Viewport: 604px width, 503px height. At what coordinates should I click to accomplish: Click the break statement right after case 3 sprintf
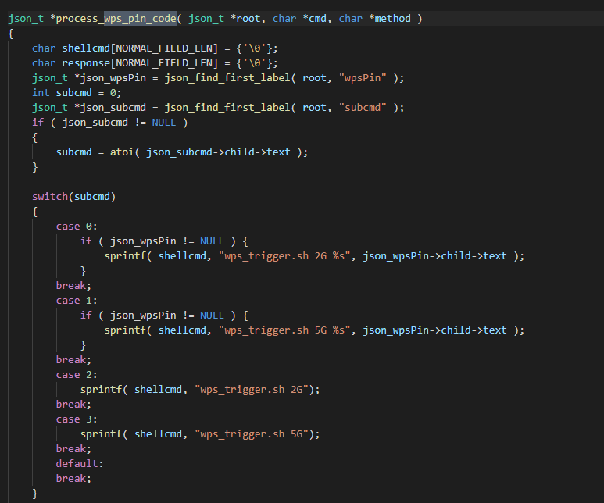[x=73, y=448]
